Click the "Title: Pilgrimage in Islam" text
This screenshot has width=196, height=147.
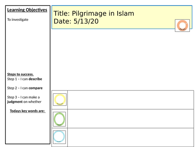94,13
